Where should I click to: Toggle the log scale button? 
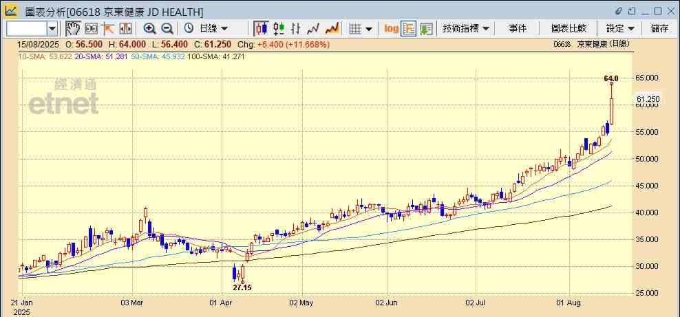(391, 29)
